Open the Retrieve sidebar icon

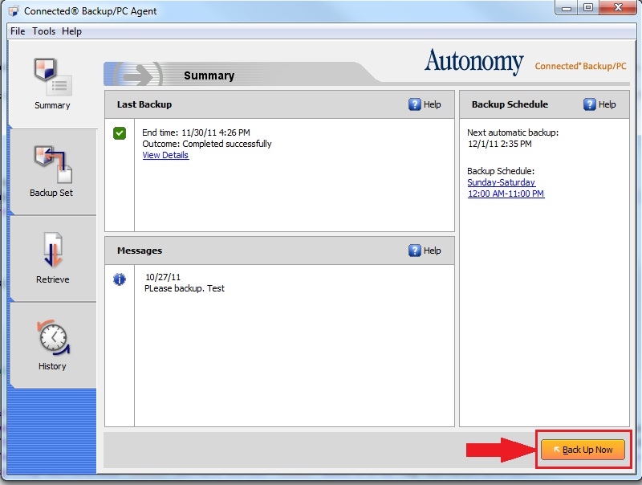click(x=53, y=250)
